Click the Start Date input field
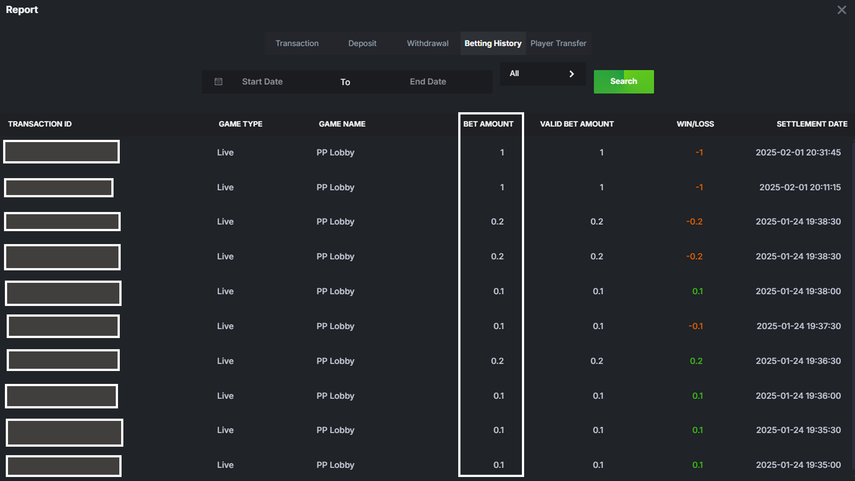This screenshot has width=855, height=481. click(262, 82)
